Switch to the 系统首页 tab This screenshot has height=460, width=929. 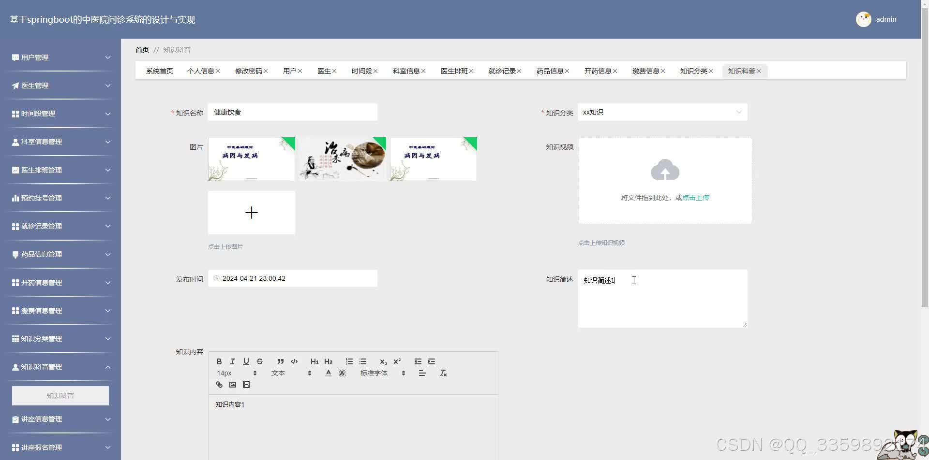[160, 71]
